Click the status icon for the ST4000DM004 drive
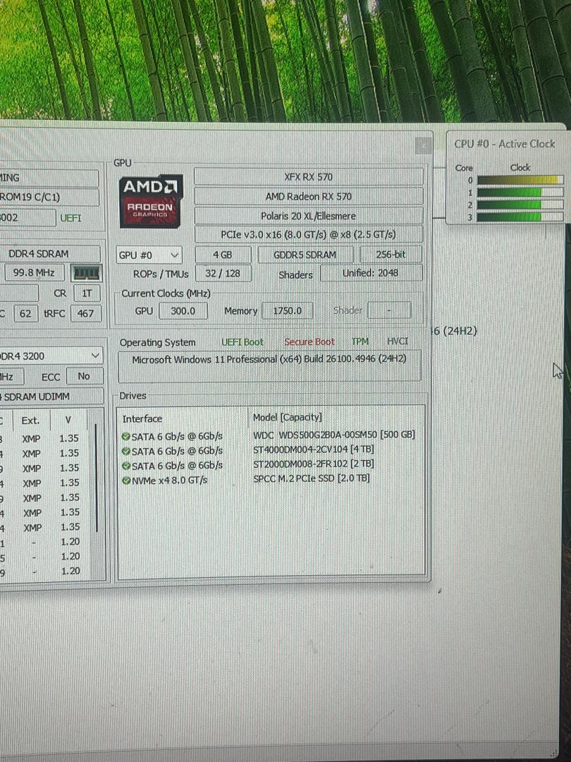Image resolution: width=571 pixels, height=762 pixels. tap(125, 451)
